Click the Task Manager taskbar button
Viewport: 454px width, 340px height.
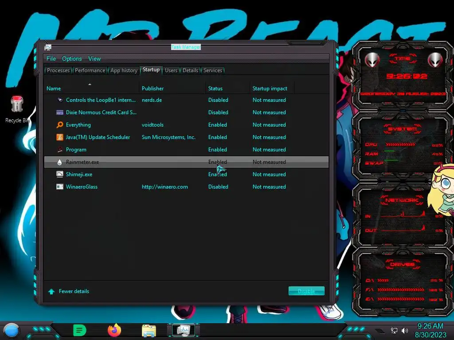click(x=184, y=330)
